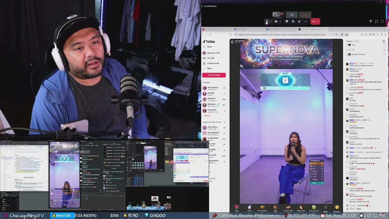This screenshot has width=389, height=219.
Task: Expand More in TikTok sidebar
Action: tap(208, 68)
